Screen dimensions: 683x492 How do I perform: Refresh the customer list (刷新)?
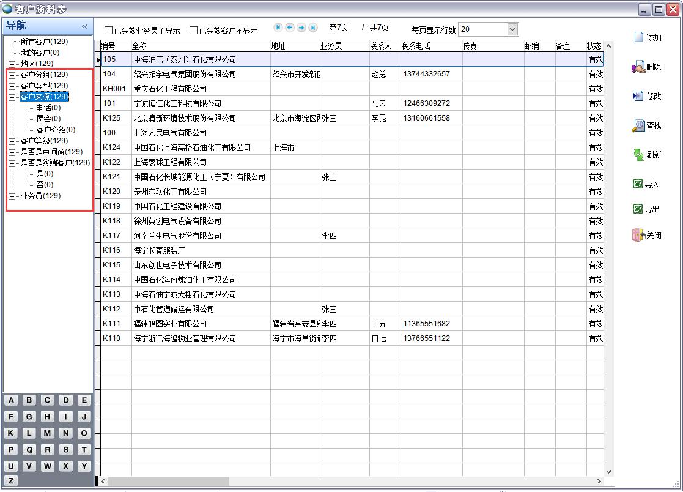[x=638, y=155]
